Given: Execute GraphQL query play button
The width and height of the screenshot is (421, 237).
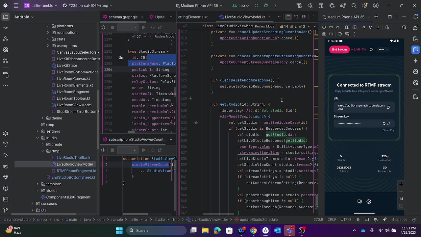Looking at the screenshot, I should [x=144, y=27].
